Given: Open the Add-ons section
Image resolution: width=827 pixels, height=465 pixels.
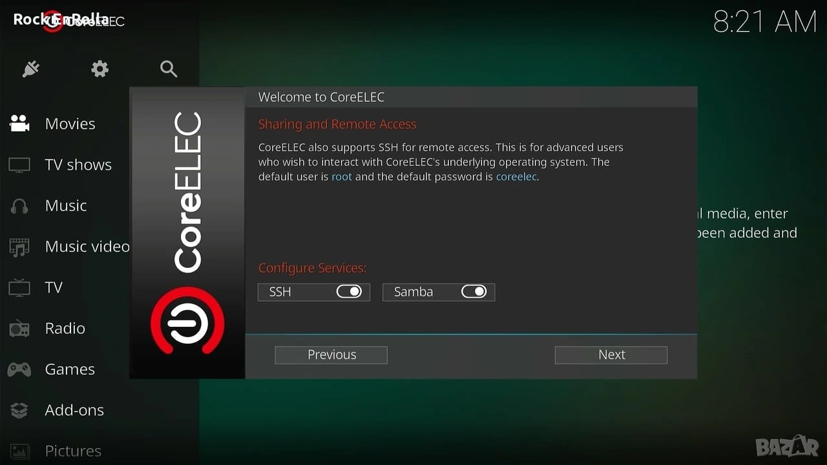Looking at the screenshot, I should pos(74,410).
